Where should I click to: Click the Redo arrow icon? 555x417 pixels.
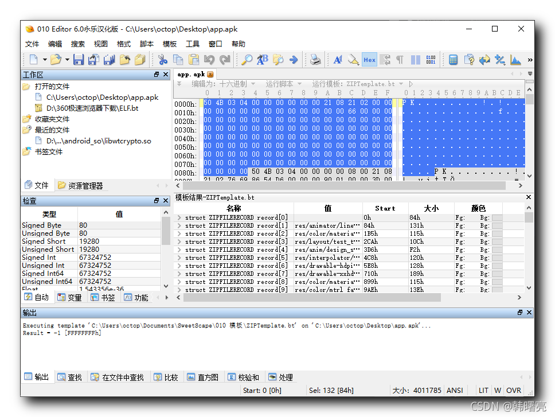pyautogui.click(x=225, y=60)
